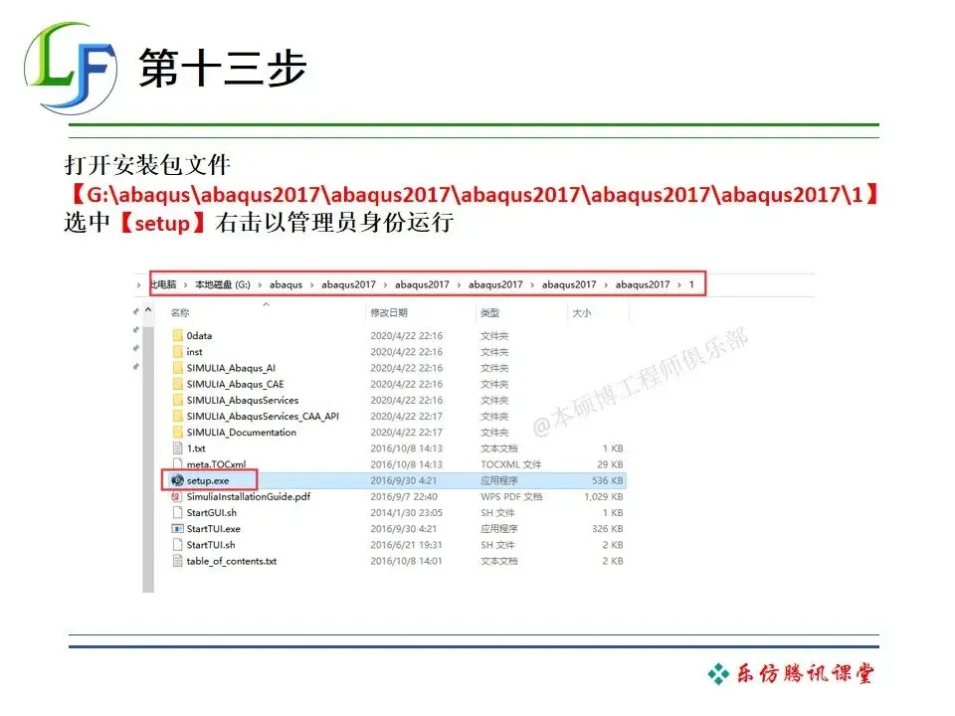955x716 pixels.
Task: Click the TOCXML 文件 type cell
Action: click(x=510, y=464)
